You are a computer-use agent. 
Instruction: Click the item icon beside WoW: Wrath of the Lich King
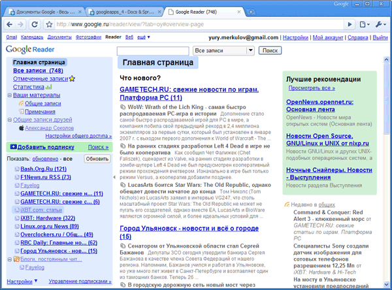pyautogui.click(x=123, y=107)
